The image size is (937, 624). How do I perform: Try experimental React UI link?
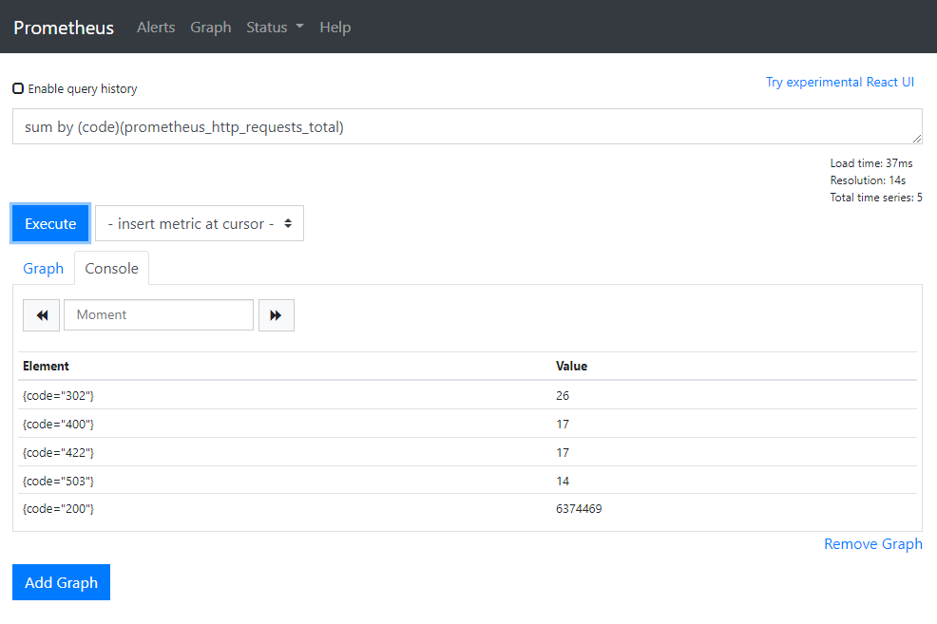[x=839, y=82]
